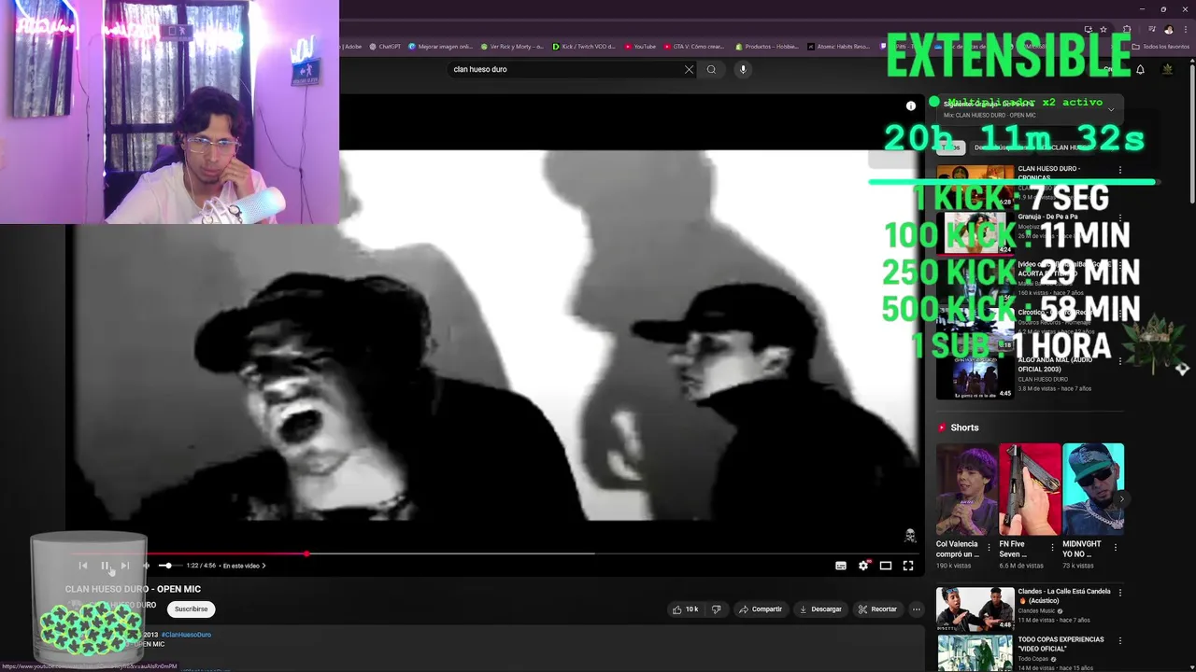Skip to the next video in player

click(x=125, y=566)
